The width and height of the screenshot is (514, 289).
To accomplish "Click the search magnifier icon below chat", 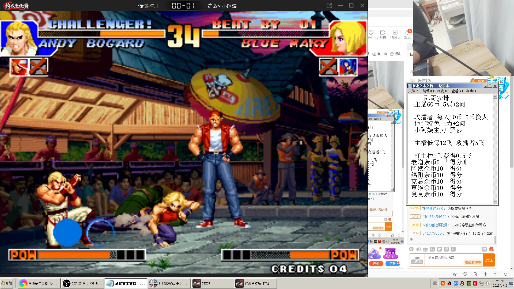I will (x=506, y=274).
